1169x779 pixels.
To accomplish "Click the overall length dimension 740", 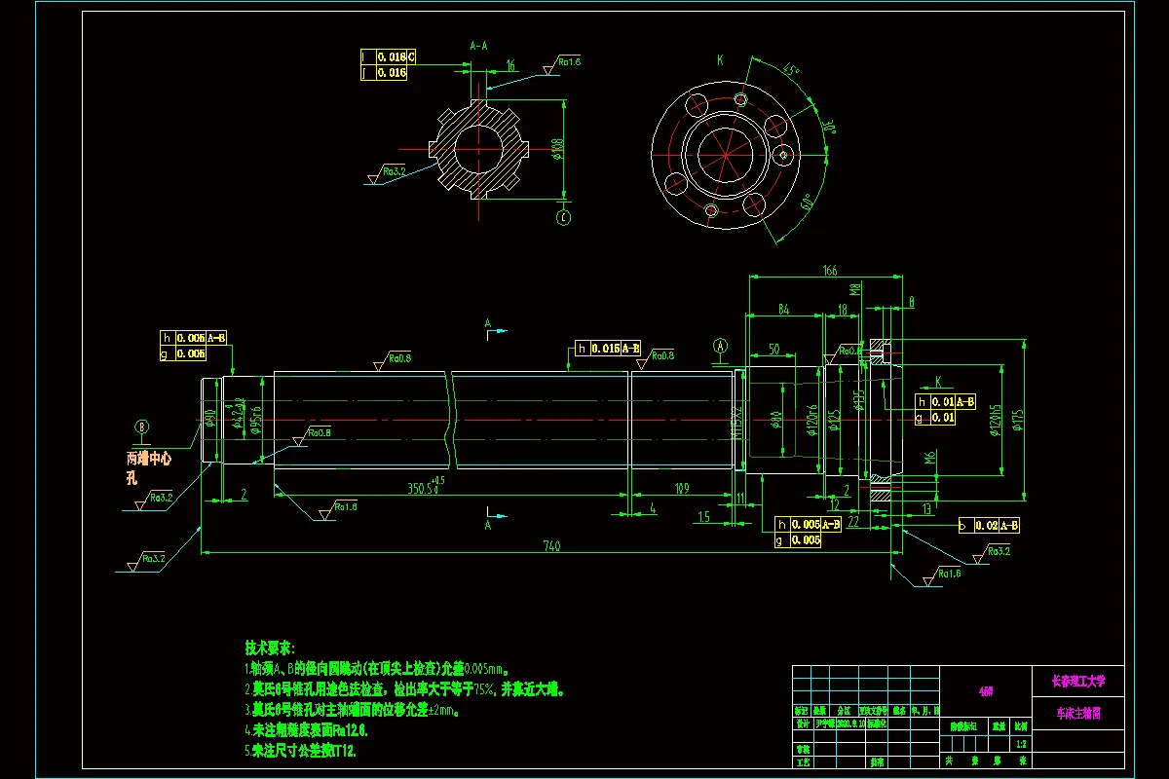I will click(551, 547).
